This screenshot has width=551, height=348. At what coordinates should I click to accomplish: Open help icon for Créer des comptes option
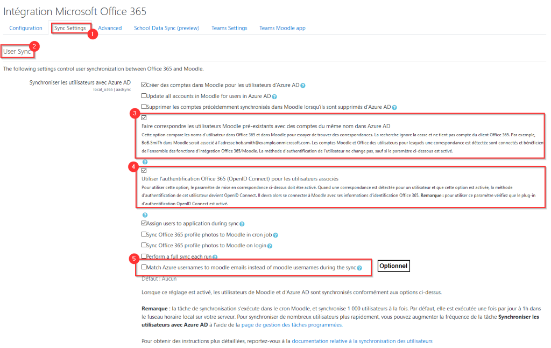click(x=303, y=86)
